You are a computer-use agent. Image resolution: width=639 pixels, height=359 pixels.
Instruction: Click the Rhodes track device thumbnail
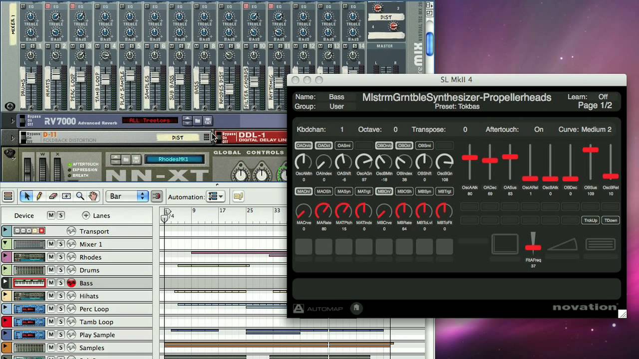pos(29,257)
